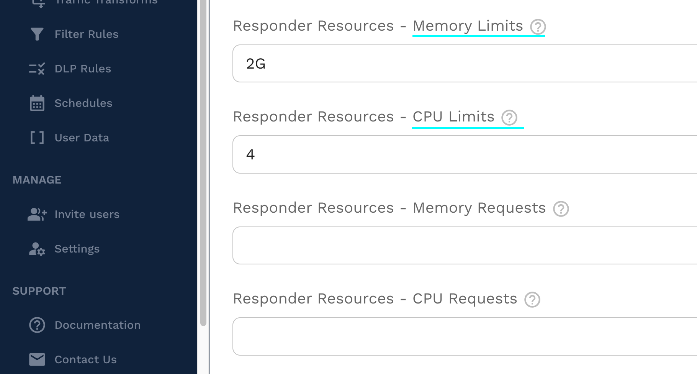Select Schedules in the sidebar
Viewport: 697px width, 374px height.
point(83,103)
